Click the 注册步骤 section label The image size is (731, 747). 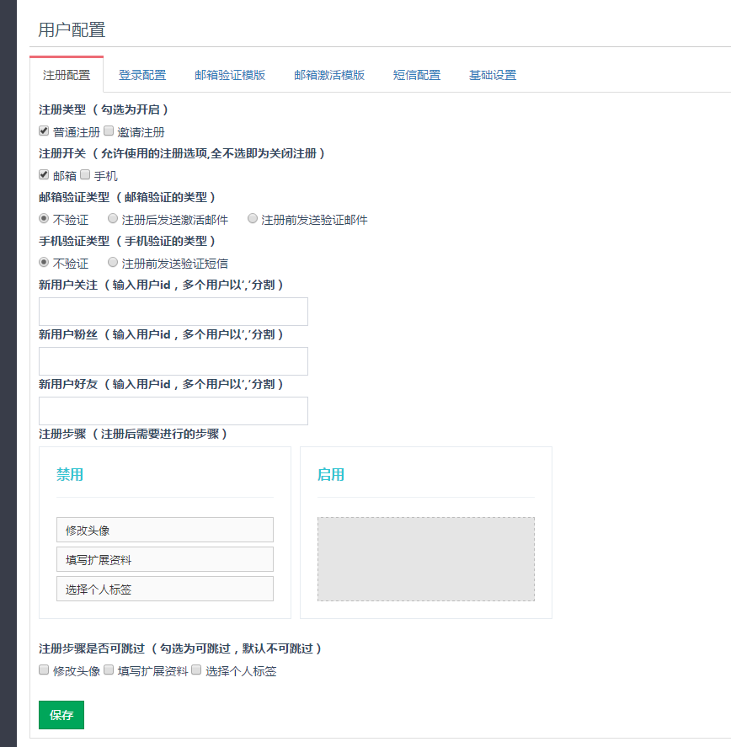(x=62, y=434)
